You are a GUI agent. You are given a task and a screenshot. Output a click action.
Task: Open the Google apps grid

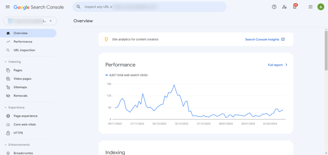click(x=310, y=7)
